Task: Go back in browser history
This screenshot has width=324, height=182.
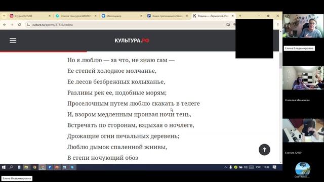Action: 5,25
